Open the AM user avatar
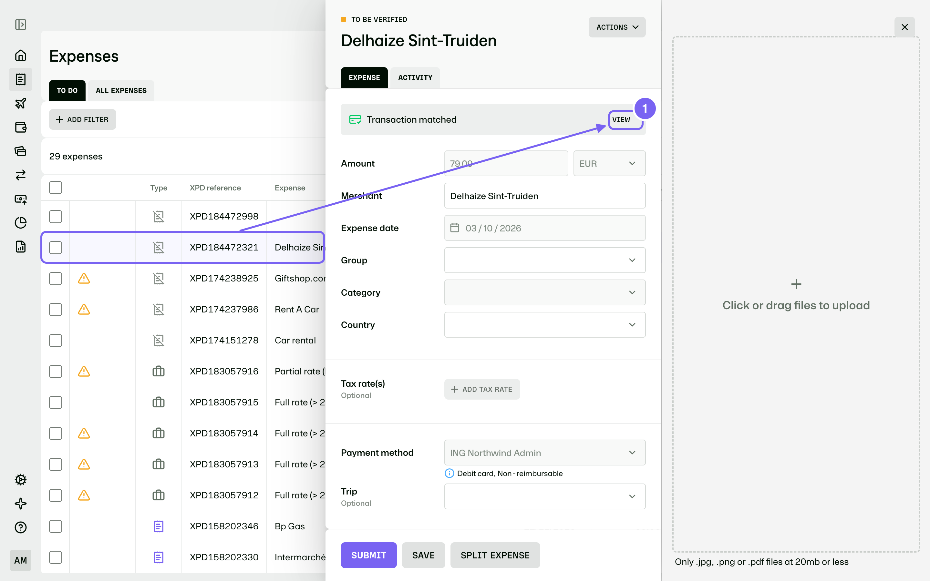 (x=20, y=560)
